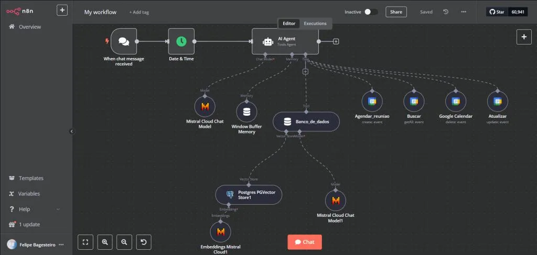The width and height of the screenshot is (537, 255).
Task: Open the three-dot workflow options menu
Action: click(463, 12)
